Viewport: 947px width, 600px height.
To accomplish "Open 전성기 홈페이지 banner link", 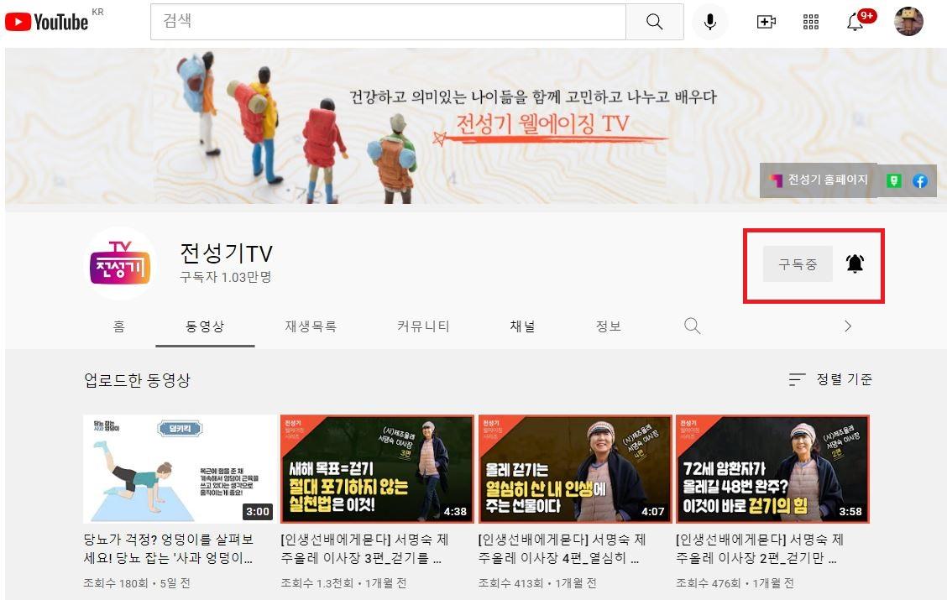I will pyautogui.click(x=819, y=180).
